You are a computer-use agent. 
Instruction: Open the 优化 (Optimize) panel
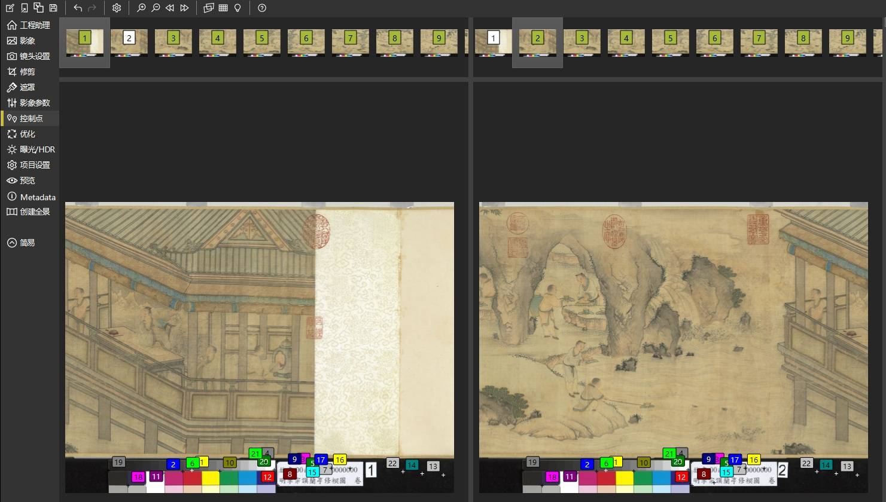(27, 134)
